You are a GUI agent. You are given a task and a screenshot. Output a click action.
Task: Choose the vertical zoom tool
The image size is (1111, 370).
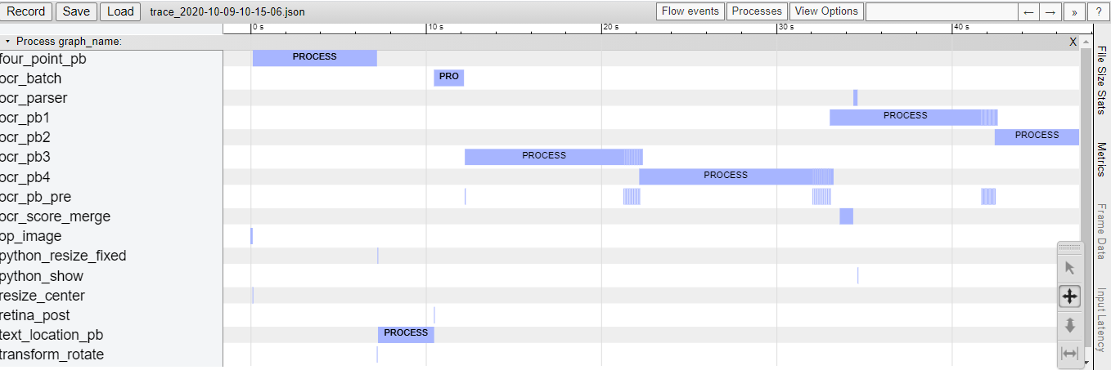point(1070,325)
